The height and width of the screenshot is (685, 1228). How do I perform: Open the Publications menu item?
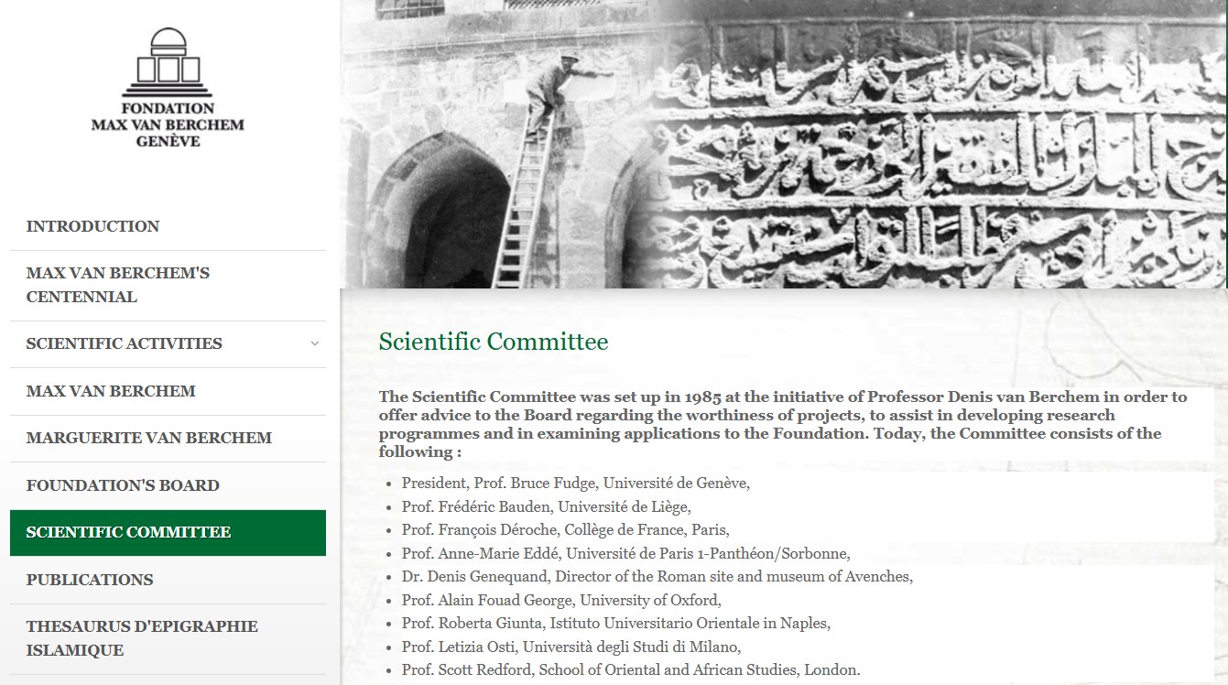[x=90, y=580]
